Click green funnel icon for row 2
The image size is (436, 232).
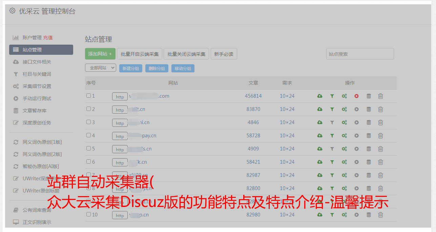[332, 109]
